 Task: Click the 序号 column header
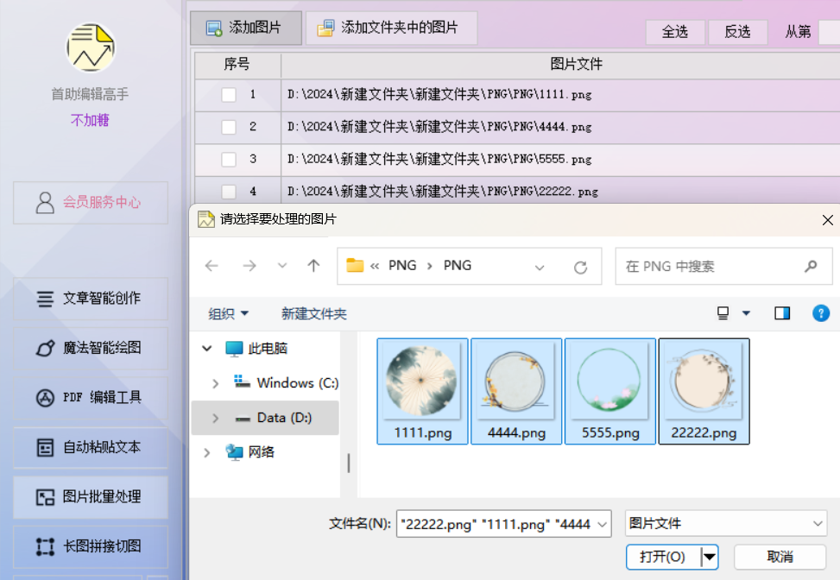(237, 65)
